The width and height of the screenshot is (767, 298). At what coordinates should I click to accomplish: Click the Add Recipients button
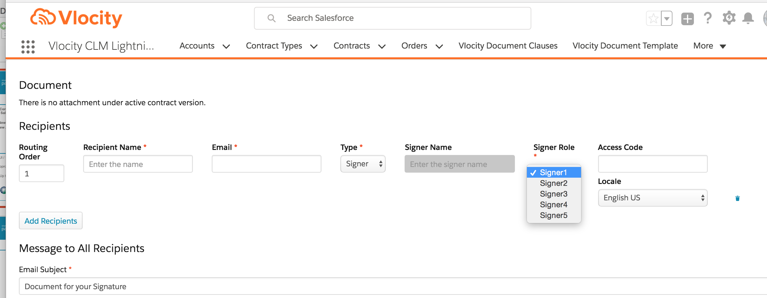(x=51, y=221)
